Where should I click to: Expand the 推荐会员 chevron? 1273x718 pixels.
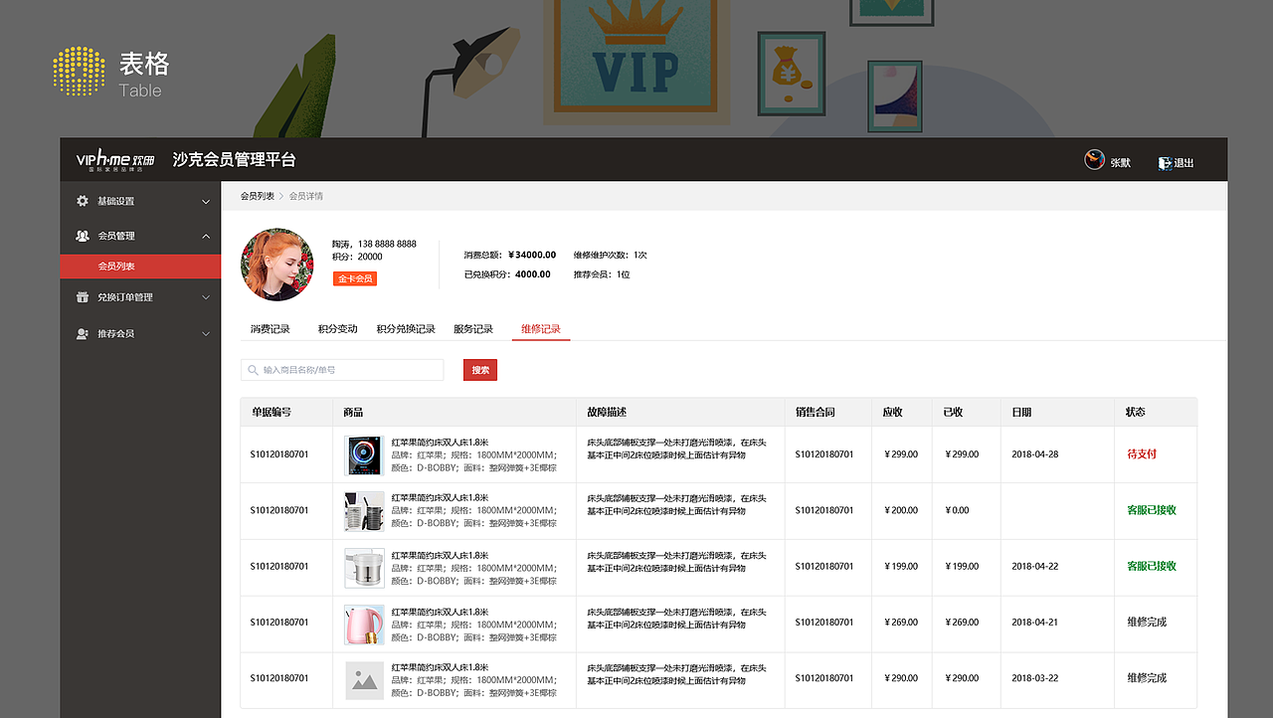coord(206,334)
